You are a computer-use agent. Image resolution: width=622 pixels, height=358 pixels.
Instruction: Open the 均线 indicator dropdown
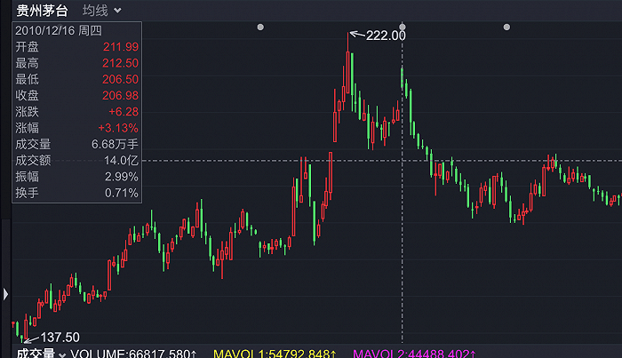101,11
